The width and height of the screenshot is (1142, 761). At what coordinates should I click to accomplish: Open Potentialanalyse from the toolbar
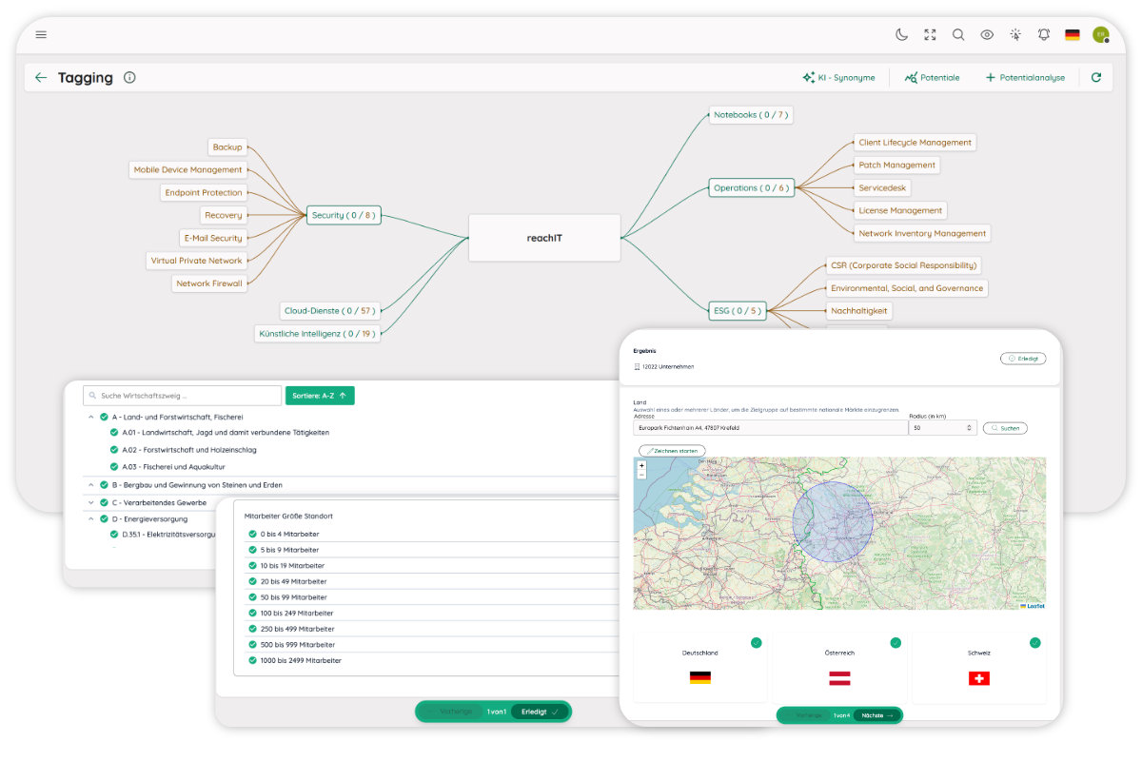[x=1025, y=78]
